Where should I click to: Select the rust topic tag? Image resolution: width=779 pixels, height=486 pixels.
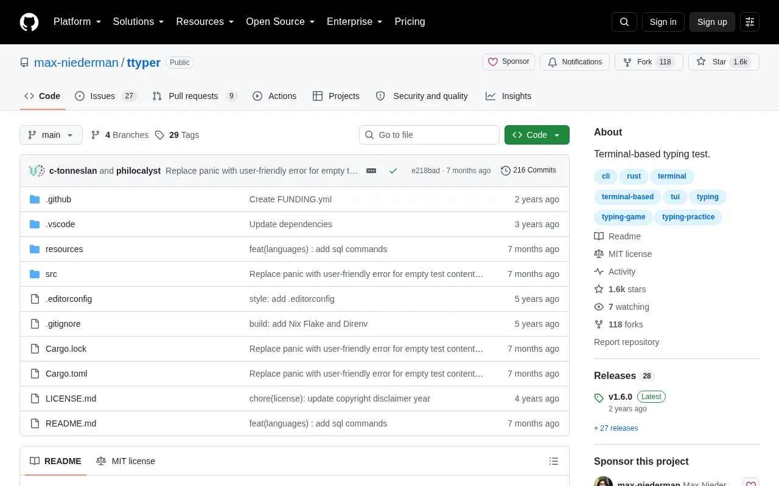634,176
